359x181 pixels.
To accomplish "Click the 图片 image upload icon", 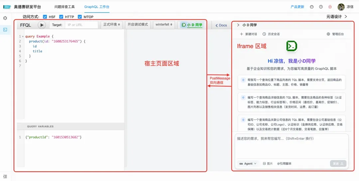I will 264,164.
